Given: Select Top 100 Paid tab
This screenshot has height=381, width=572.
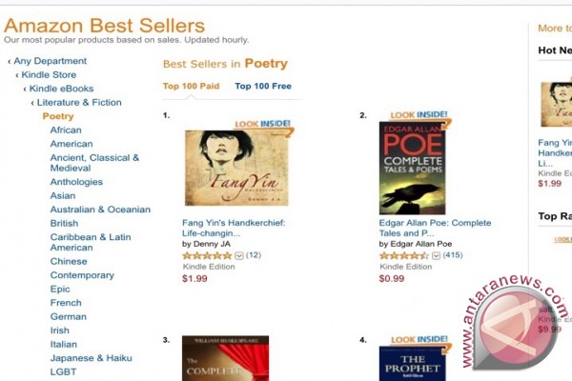Looking at the screenshot, I should click(192, 87).
